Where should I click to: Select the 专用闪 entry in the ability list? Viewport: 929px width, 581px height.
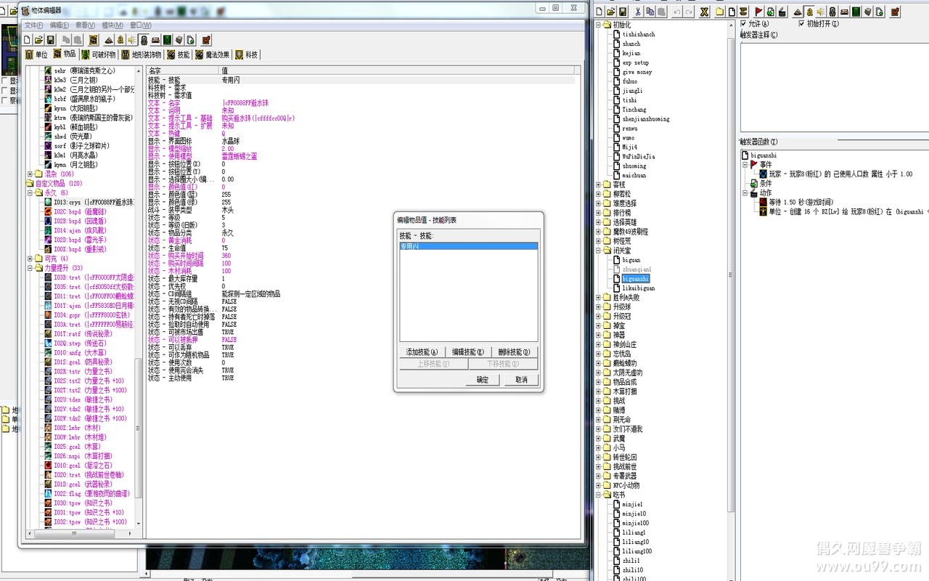pos(411,247)
